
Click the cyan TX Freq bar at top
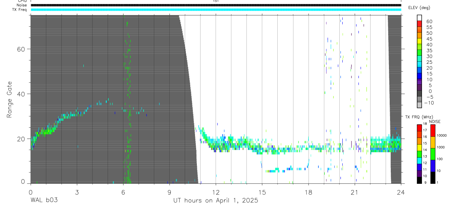pos(216,10)
